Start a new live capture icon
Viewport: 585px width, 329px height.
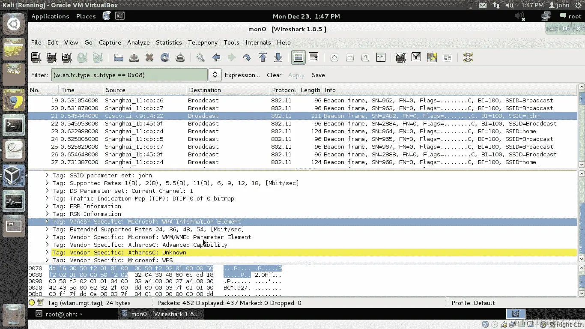67,57
